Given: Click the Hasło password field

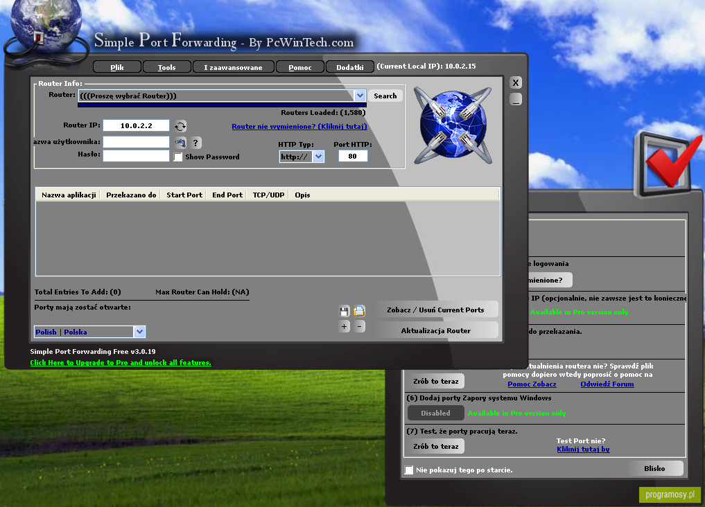Looking at the screenshot, I should point(137,155).
